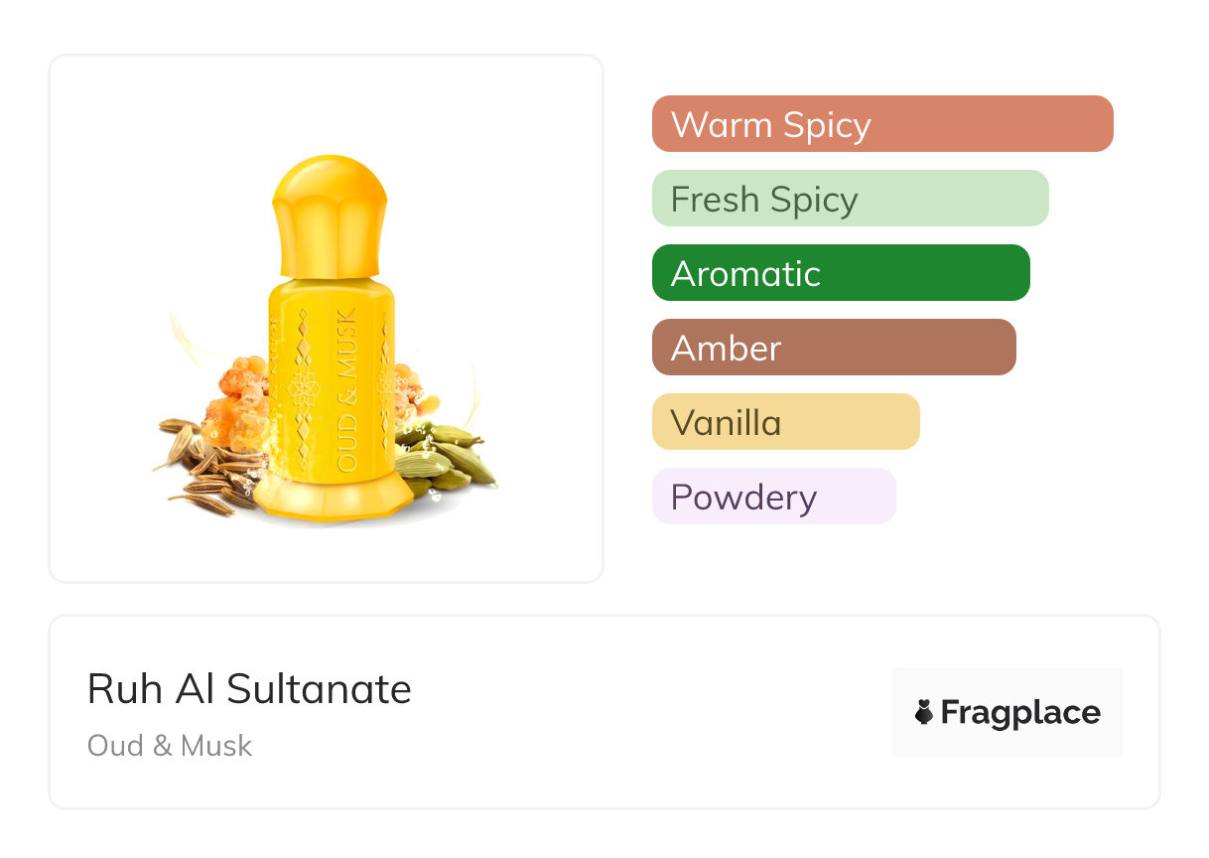Visit the Fragplace wordmark link
Screen dimensions: 1209x858
click(x=1019, y=712)
